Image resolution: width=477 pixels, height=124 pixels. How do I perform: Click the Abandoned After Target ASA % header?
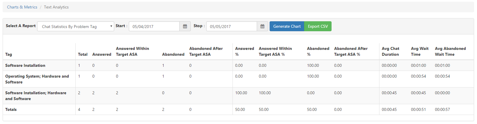[x=351, y=51]
